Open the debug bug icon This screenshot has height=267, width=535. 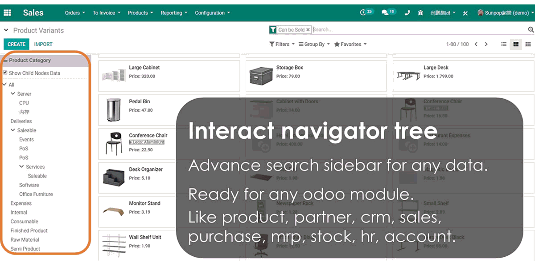pos(420,13)
